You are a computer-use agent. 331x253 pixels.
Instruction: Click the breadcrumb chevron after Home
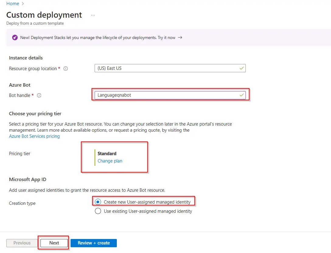(23, 4)
